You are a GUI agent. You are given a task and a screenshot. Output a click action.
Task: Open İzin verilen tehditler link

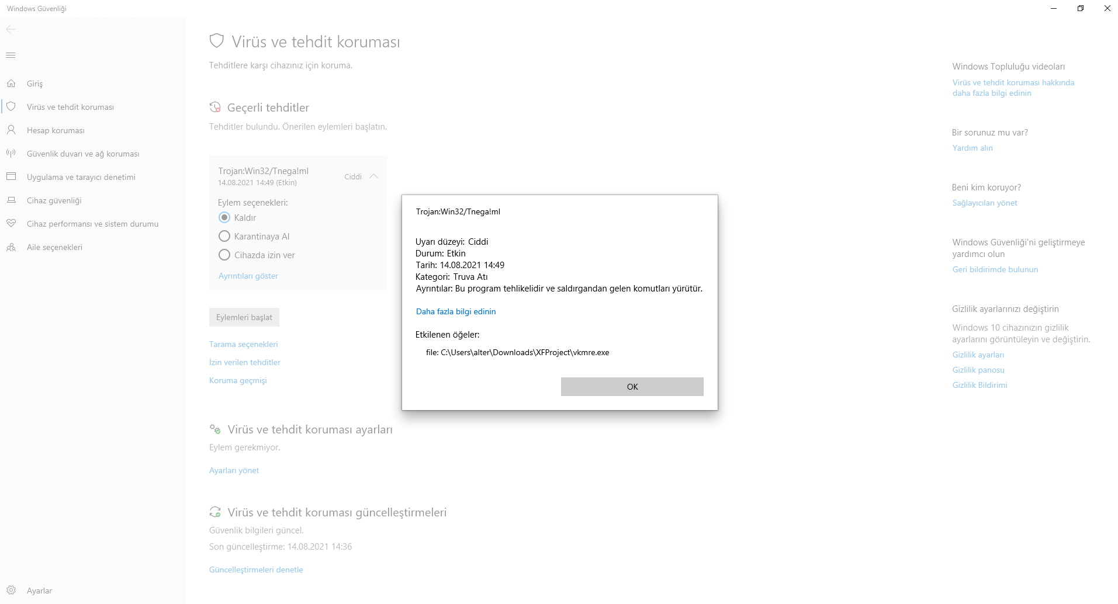point(245,362)
